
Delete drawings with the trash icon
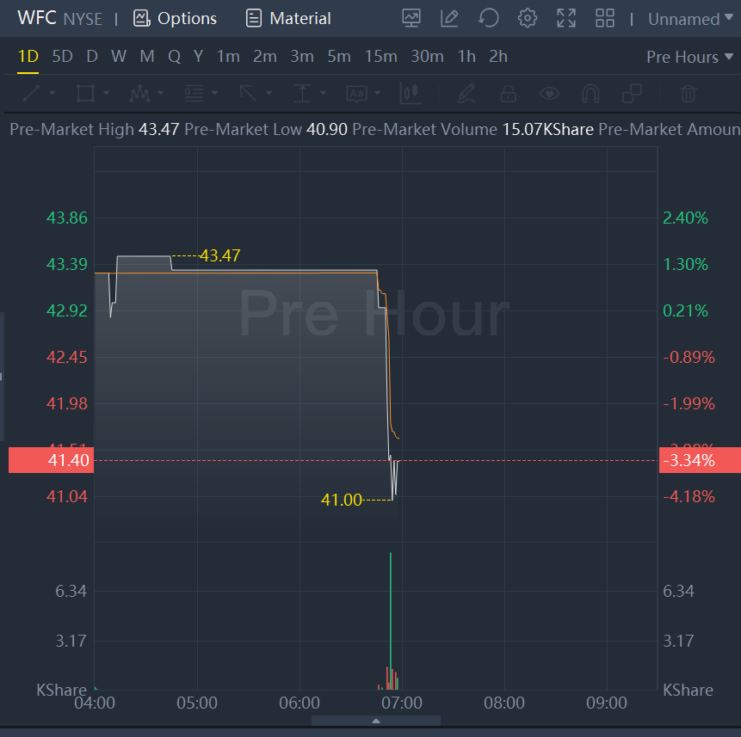click(x=688, y=93)
